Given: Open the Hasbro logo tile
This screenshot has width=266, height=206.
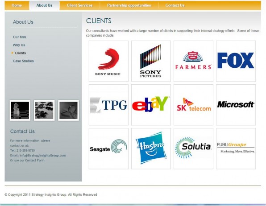Looking at the screenshot, I should [x=151, y=148].
